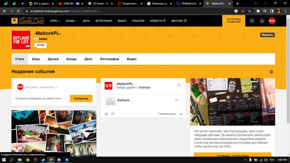Image resolution: width=290 pixels, height=163 pixels.
Task: Click the Outlaws For Life profile avatar
Action: tap(21, 40)
